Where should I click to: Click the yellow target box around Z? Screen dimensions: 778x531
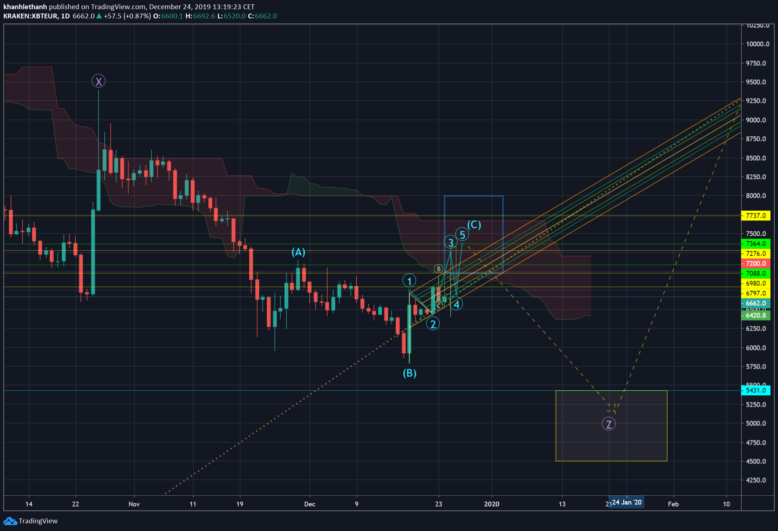pyautogui.click(x=611, y=426)
